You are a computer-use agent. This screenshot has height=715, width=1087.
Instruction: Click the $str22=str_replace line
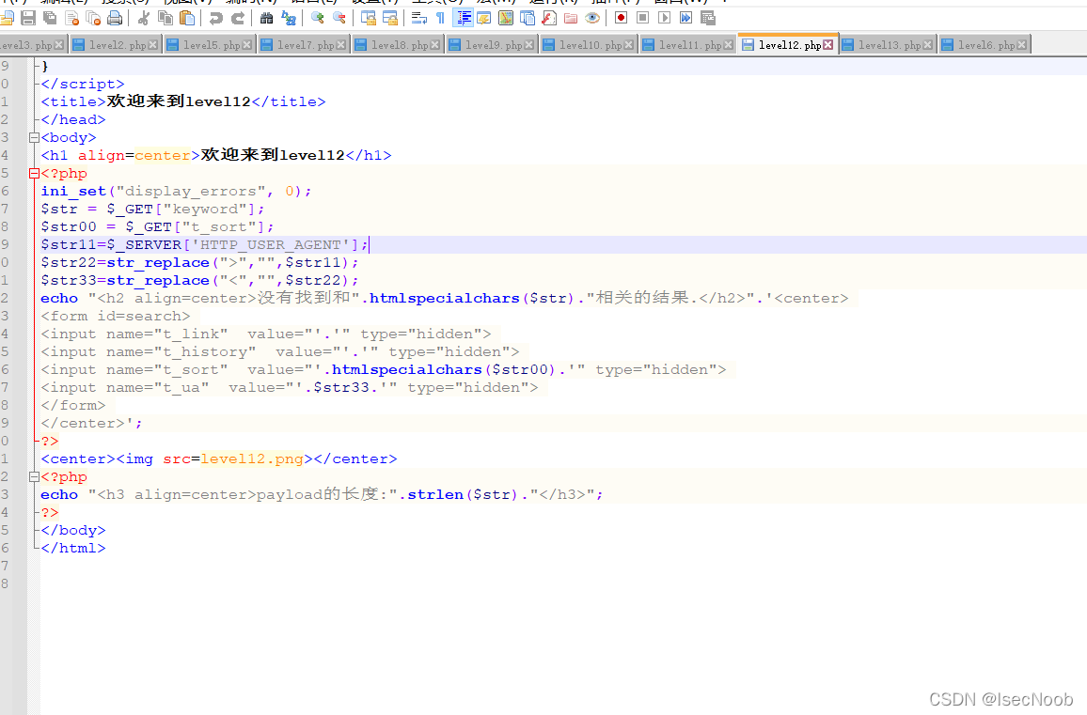[x=199, y=262]
